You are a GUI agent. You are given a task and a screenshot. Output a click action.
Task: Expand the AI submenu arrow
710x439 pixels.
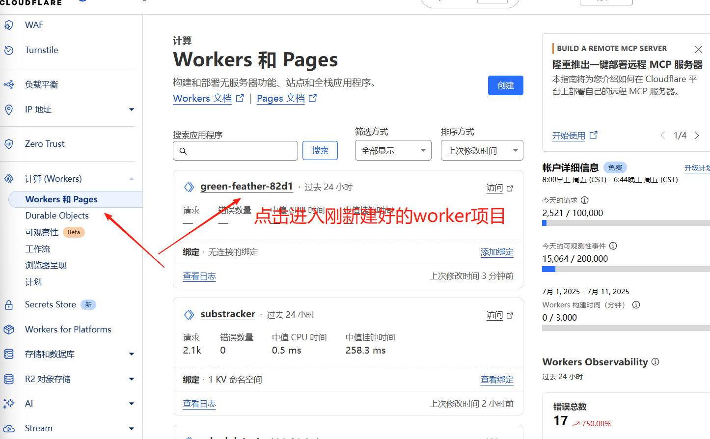[132, 404]
